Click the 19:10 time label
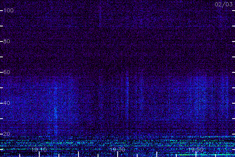The width and height of the screenshot is (235, 157). coord(39,149)
